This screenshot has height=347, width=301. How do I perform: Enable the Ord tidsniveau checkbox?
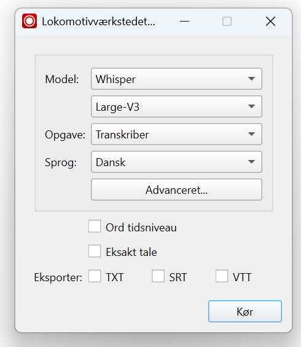[95, 226]
